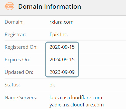
Task: Click the Expires On row separator line
Action: point(65,66)
